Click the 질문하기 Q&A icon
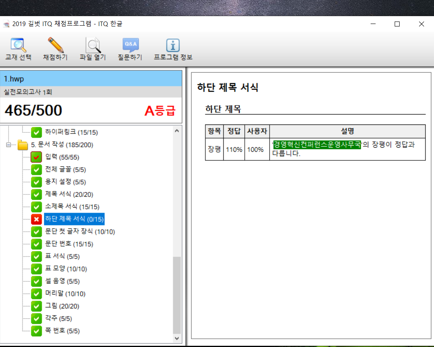This screenshot has height=347, width=434. (130, 45)
